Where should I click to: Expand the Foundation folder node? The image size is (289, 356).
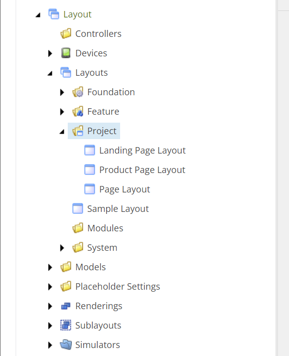point(62,92)
